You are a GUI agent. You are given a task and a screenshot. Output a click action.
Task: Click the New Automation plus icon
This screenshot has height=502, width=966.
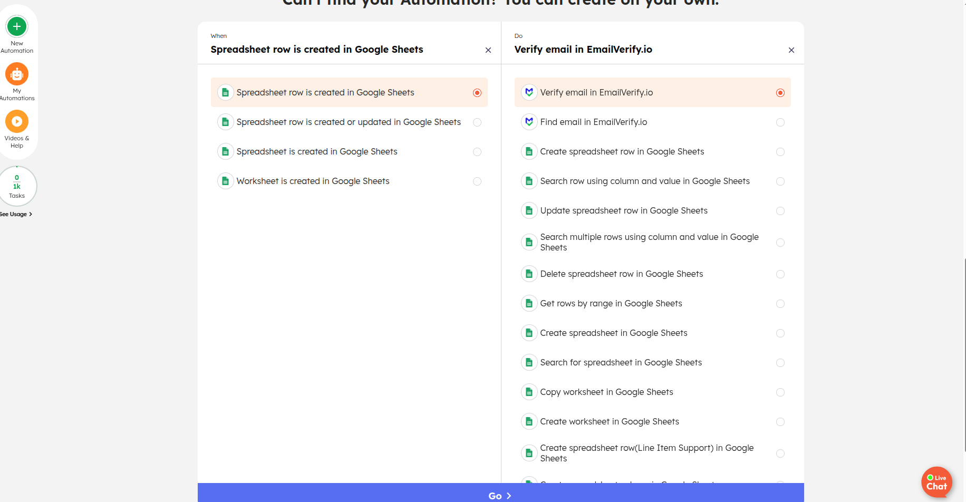click(17, 26)
